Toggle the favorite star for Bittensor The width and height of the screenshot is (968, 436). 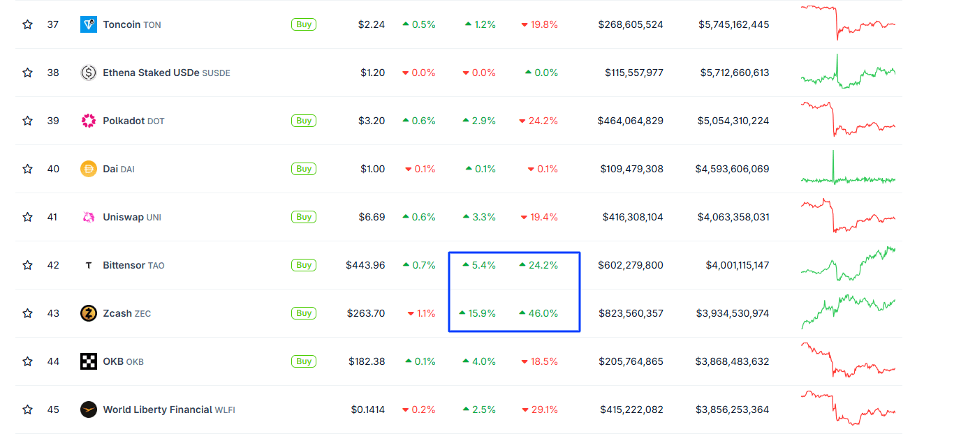27,265
